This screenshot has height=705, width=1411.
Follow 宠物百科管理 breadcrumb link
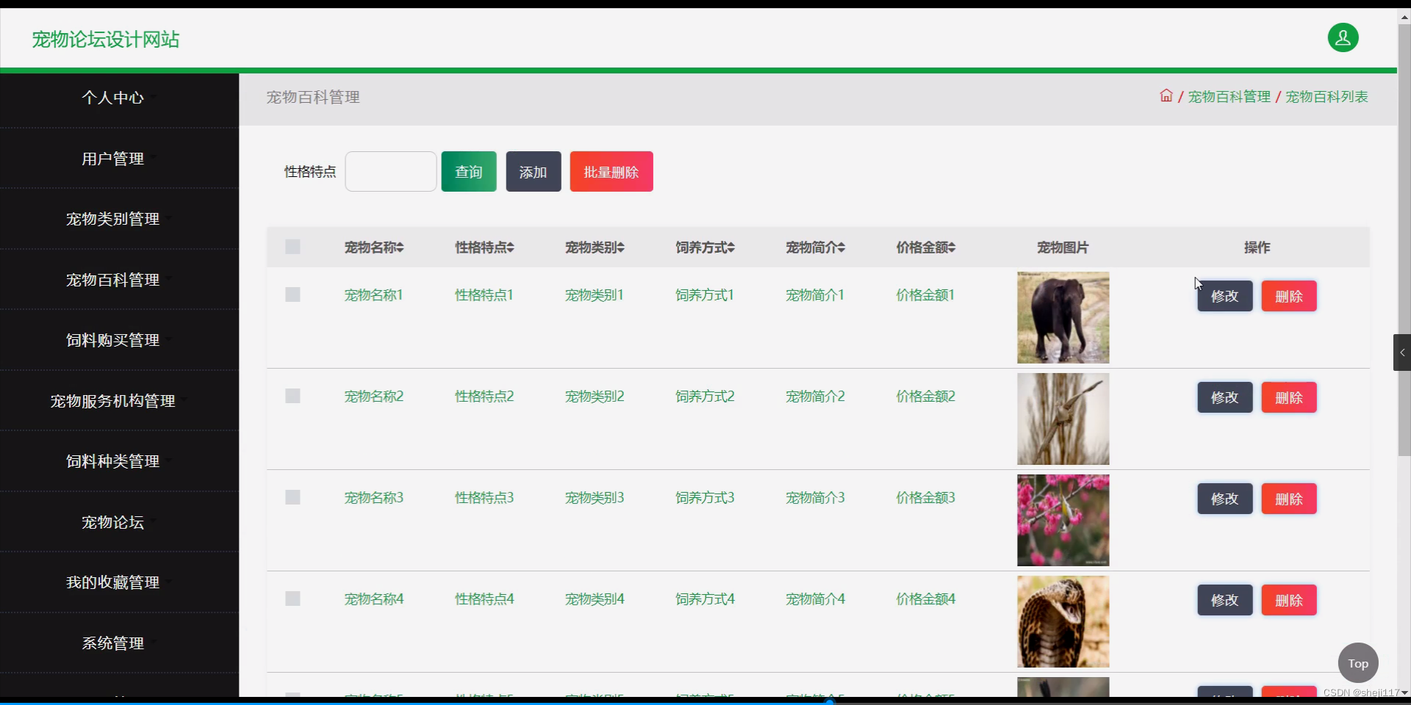click(x=1229, y=97)
